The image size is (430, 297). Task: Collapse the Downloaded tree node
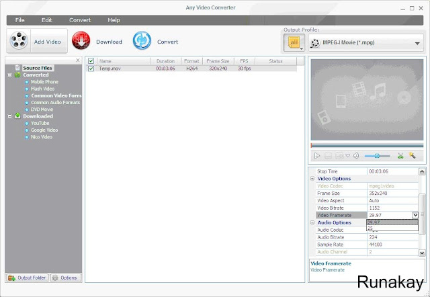(9, 116)
